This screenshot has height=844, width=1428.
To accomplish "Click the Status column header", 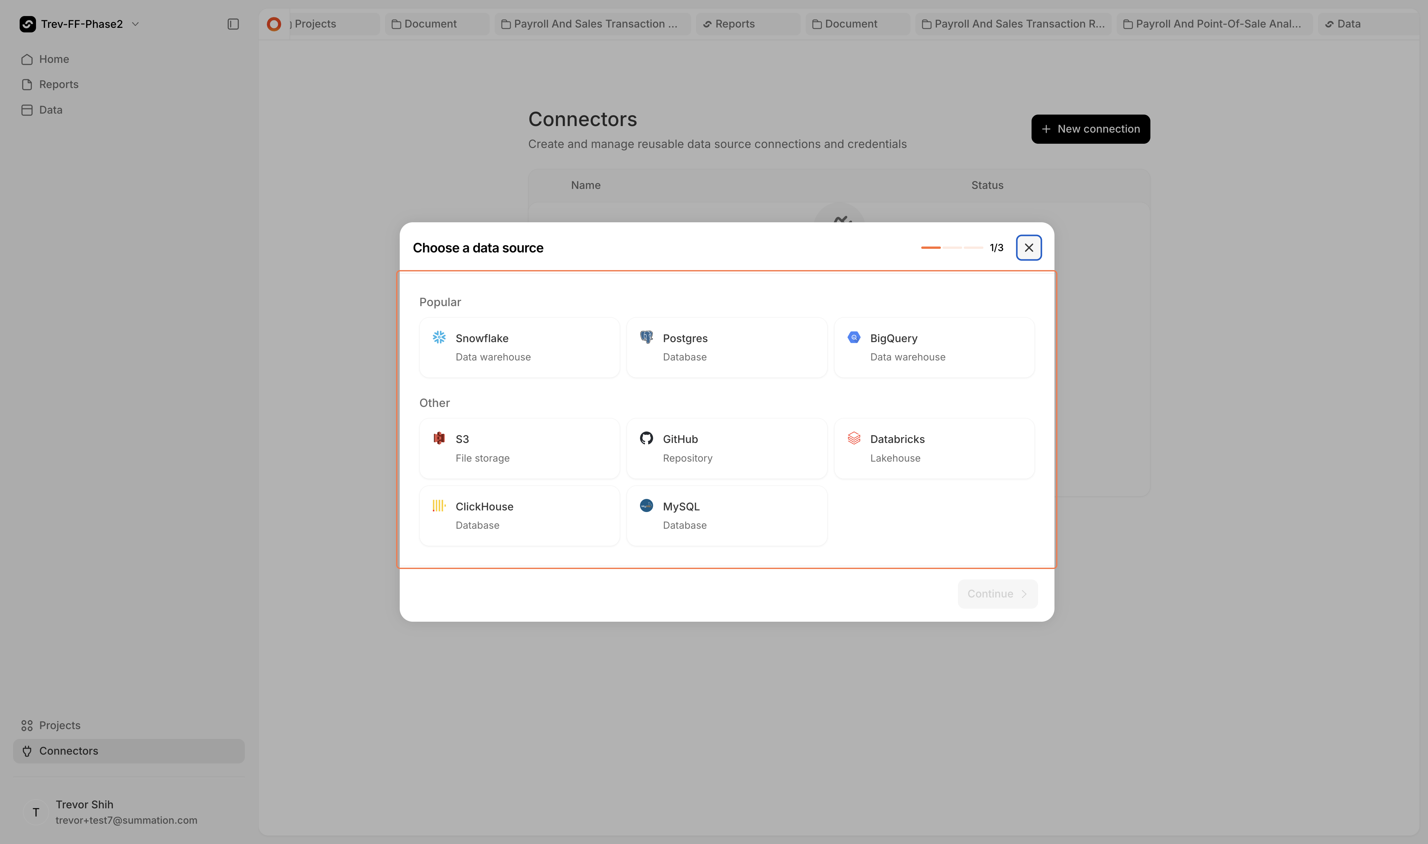I will click(x=987, y=185).
